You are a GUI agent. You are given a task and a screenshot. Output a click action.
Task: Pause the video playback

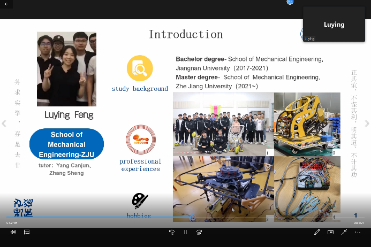(186, 232)
